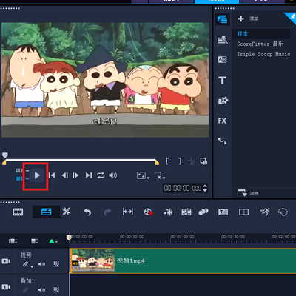
Task: Open the Record/Capture option icon
Action: click(x=149, y=212)
